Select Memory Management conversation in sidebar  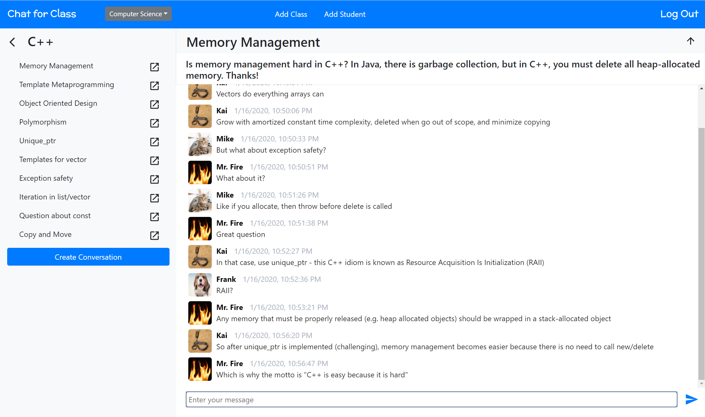56,66
